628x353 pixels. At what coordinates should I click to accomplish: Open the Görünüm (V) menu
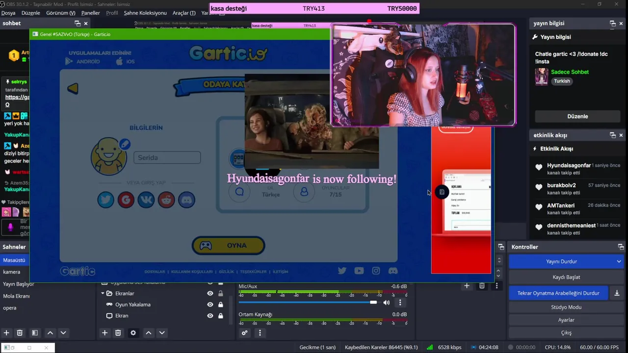61,13
